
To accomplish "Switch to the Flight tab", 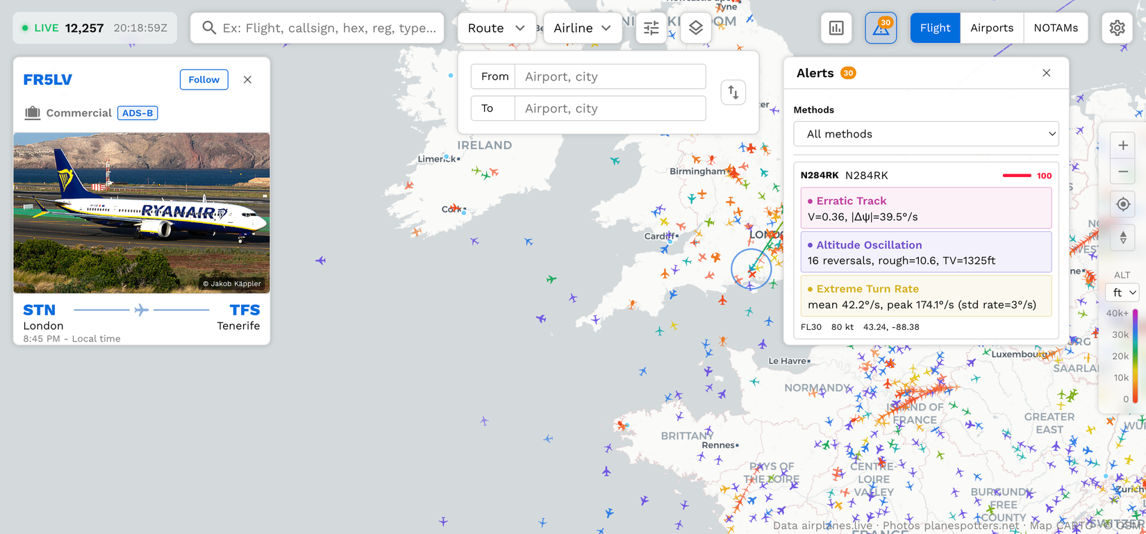I will pos(935,28).
